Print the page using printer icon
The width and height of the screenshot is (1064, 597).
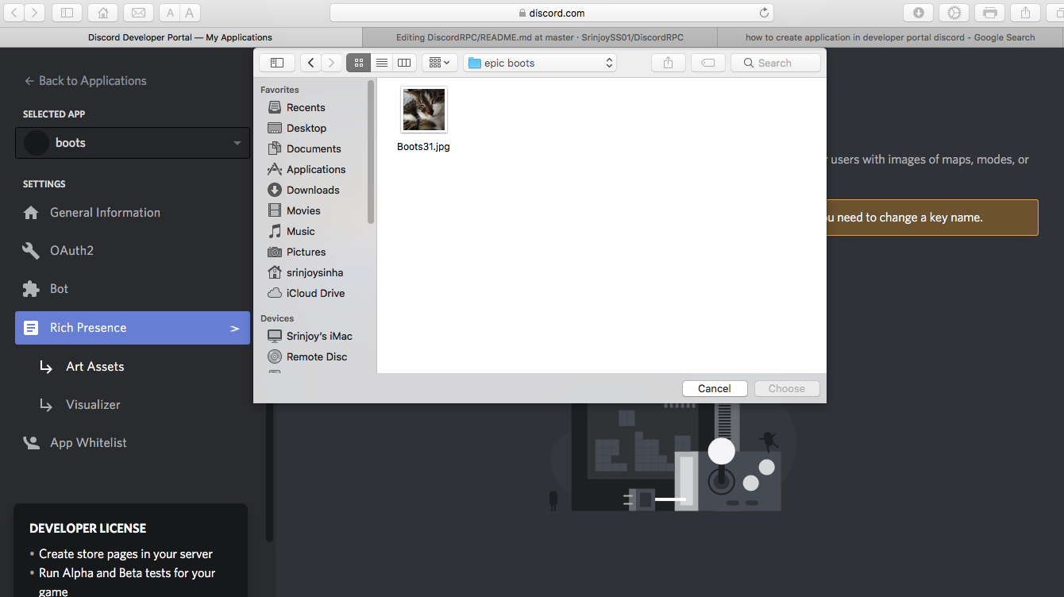pyautogui.click(x=989, y=13)
